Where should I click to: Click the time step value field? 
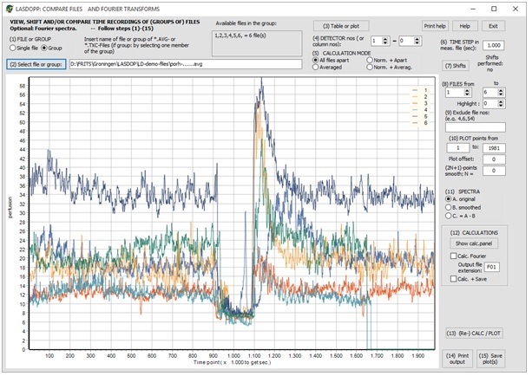[x=494, y=45]
